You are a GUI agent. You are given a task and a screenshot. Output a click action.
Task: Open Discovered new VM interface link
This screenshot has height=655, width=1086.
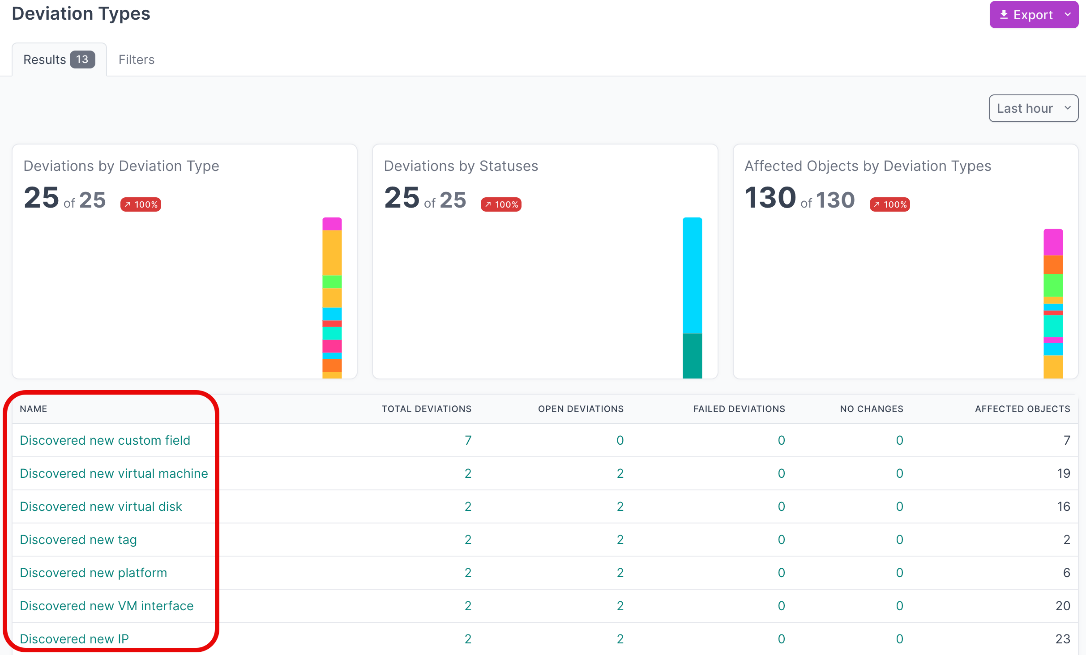pos(107,606)
